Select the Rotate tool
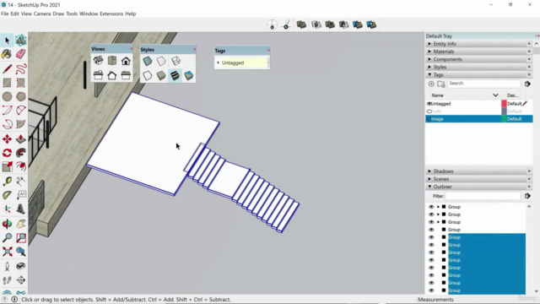 7,153
